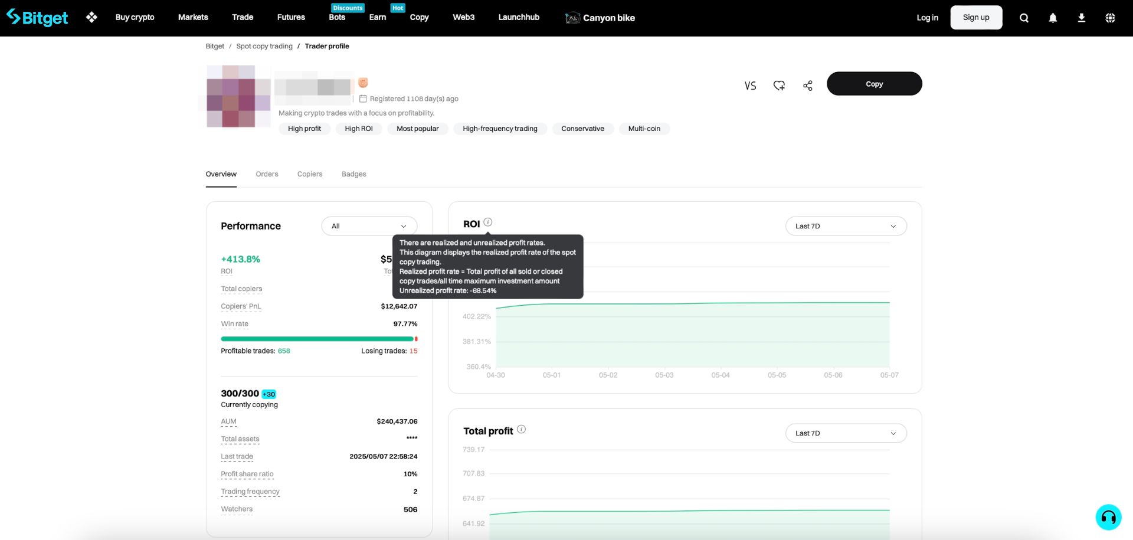Click the download app icon
This screenshot has height=540, width=1133.
pyautogui.click(x=1081, y=18)
